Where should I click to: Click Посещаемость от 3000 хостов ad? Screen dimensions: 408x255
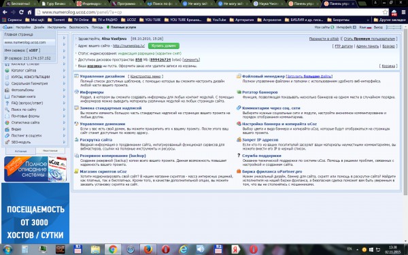point(35,214)
